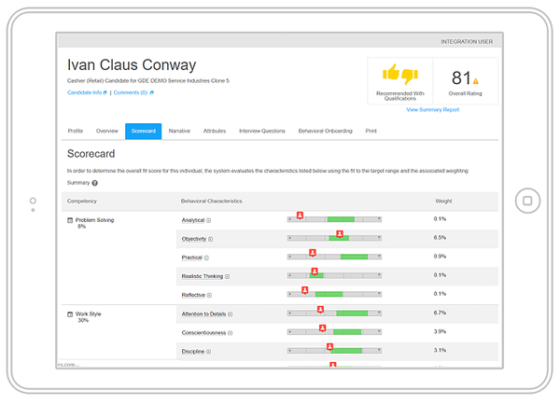Open the Attention to Details link
Image resolution: width=560 pixels, height=404 pixels.
(203, 313)
